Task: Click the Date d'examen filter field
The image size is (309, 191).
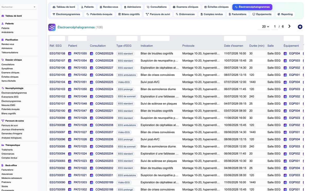Action: (235, 39)
